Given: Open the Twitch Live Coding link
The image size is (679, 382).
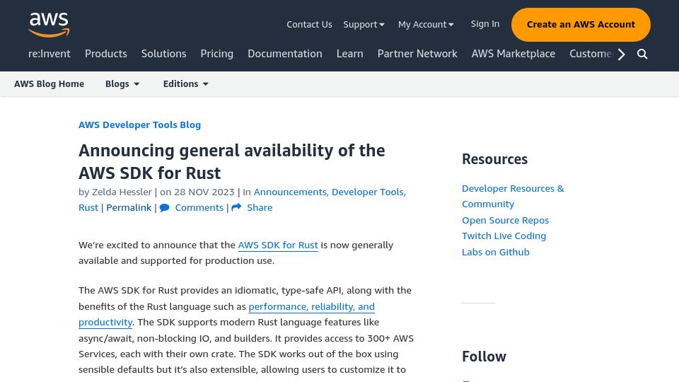Looking at the screenshot, I should pos(504,236).
